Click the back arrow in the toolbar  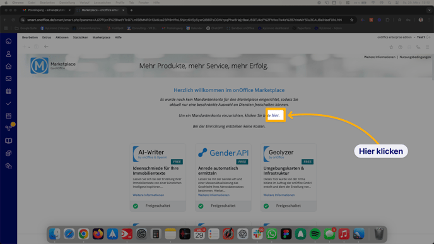(x=46, y=47)
